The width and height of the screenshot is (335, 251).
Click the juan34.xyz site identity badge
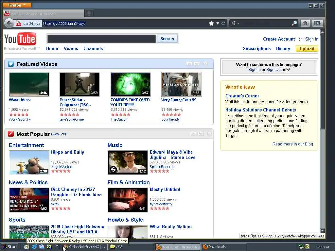[28, 23]
